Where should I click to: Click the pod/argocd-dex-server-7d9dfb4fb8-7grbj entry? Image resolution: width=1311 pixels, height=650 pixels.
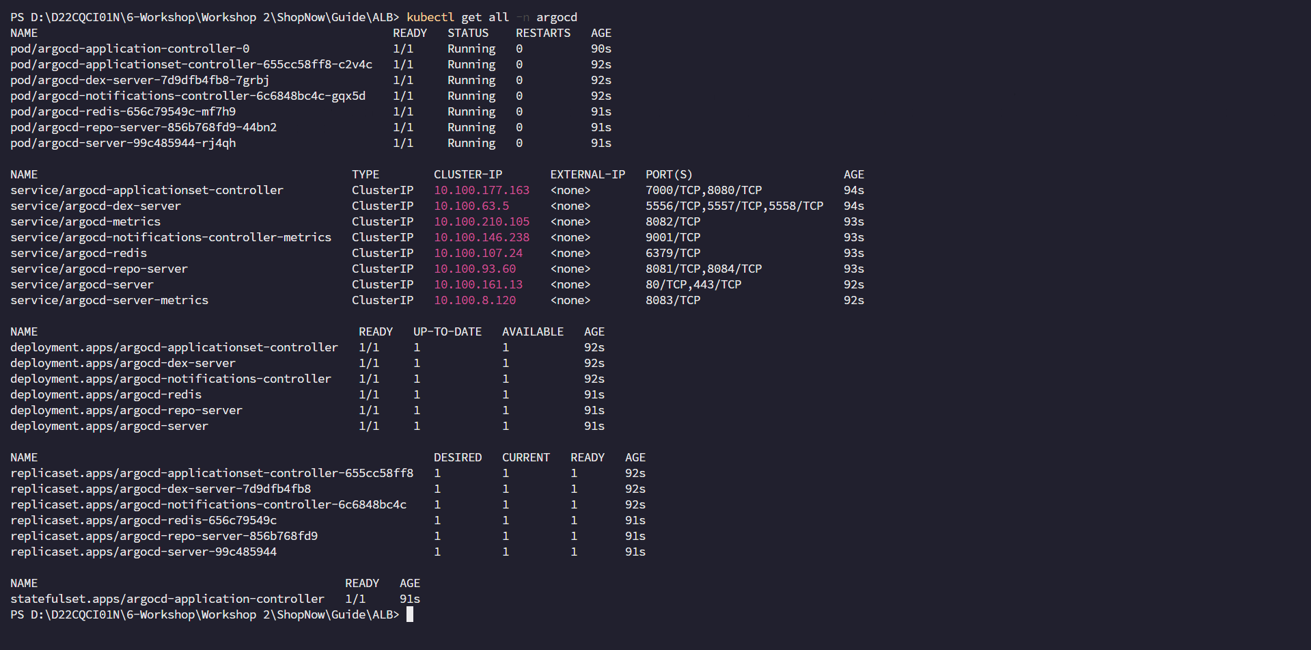click(x=140, y=80)
